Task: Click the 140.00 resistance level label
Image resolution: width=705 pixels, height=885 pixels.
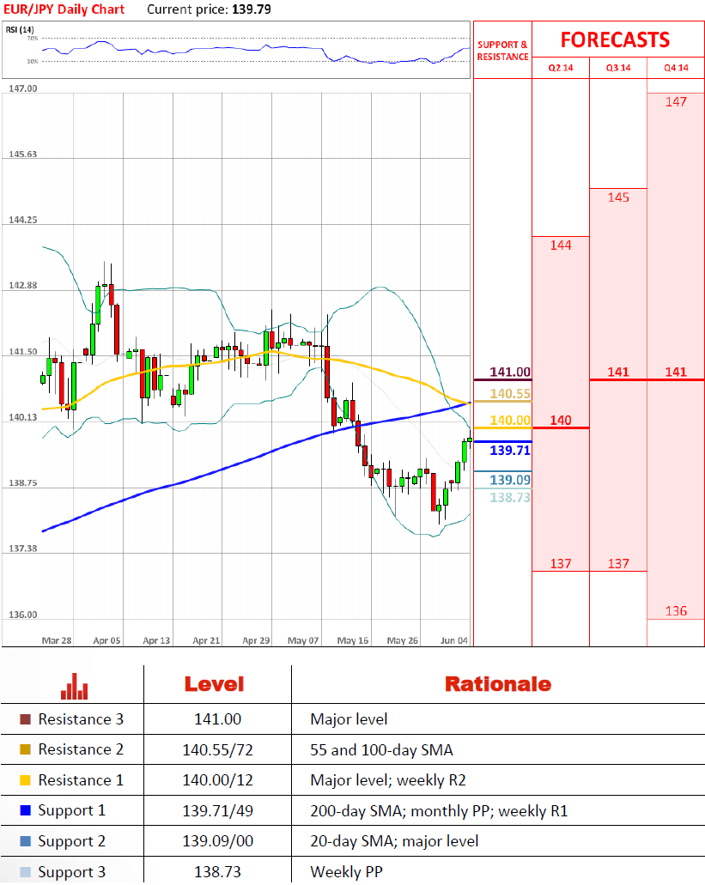Action: 510,421
